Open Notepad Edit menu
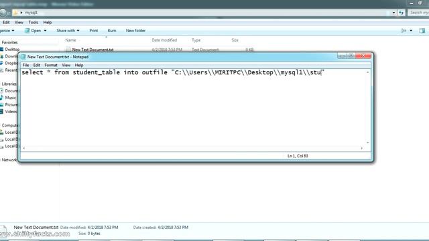 click(x=37, y=65)
